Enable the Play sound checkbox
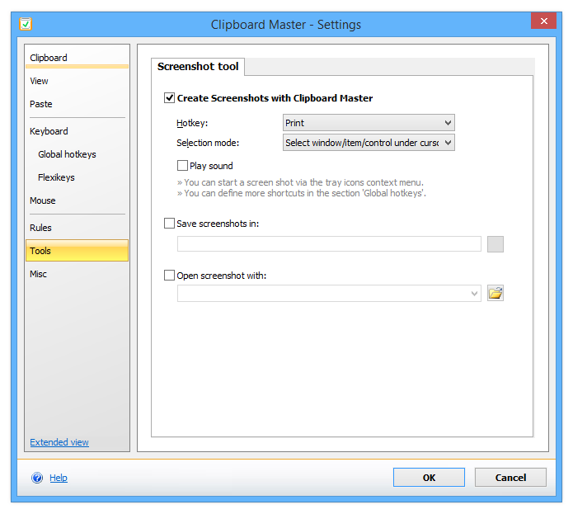Screen dimensions: 573x514 pos(182,166)
